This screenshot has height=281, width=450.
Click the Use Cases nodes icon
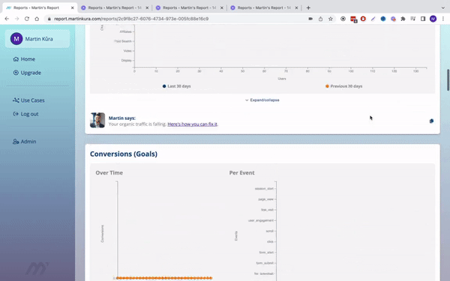point(16,100)
